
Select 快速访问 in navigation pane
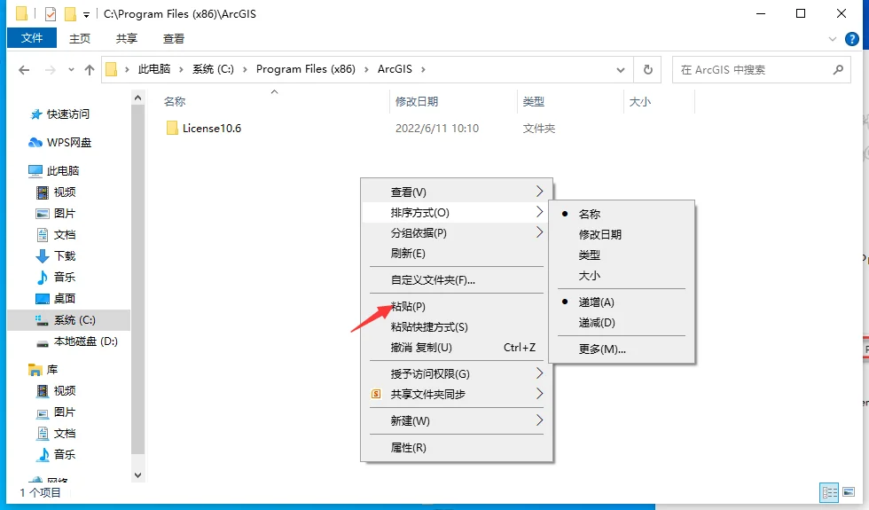(60, 114)
